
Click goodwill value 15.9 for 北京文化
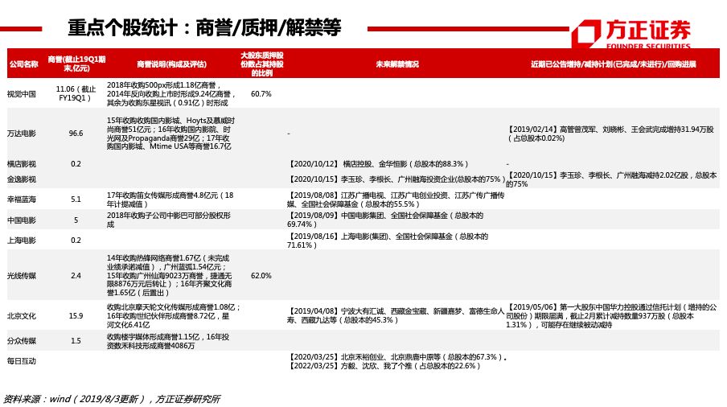(x=76, y=316)
